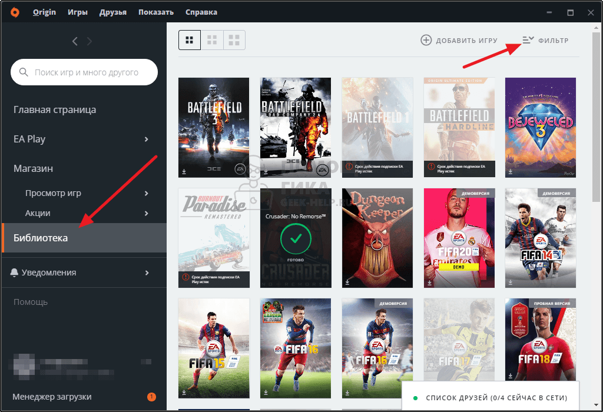Image resolution: width=603 pixels, height=412 pixels.
Task: Click download icon on Dungeon Keeper
Action: tap(347, 282)
